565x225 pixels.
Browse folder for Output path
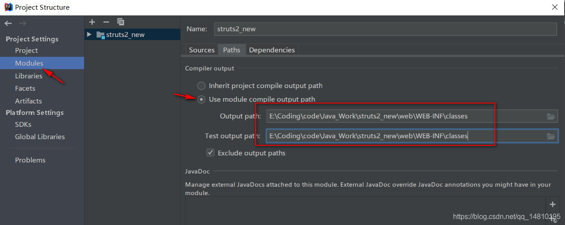click(551, 116)
